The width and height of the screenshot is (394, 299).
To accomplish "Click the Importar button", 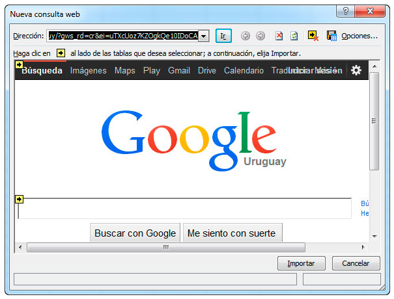I will pos(302,263).
